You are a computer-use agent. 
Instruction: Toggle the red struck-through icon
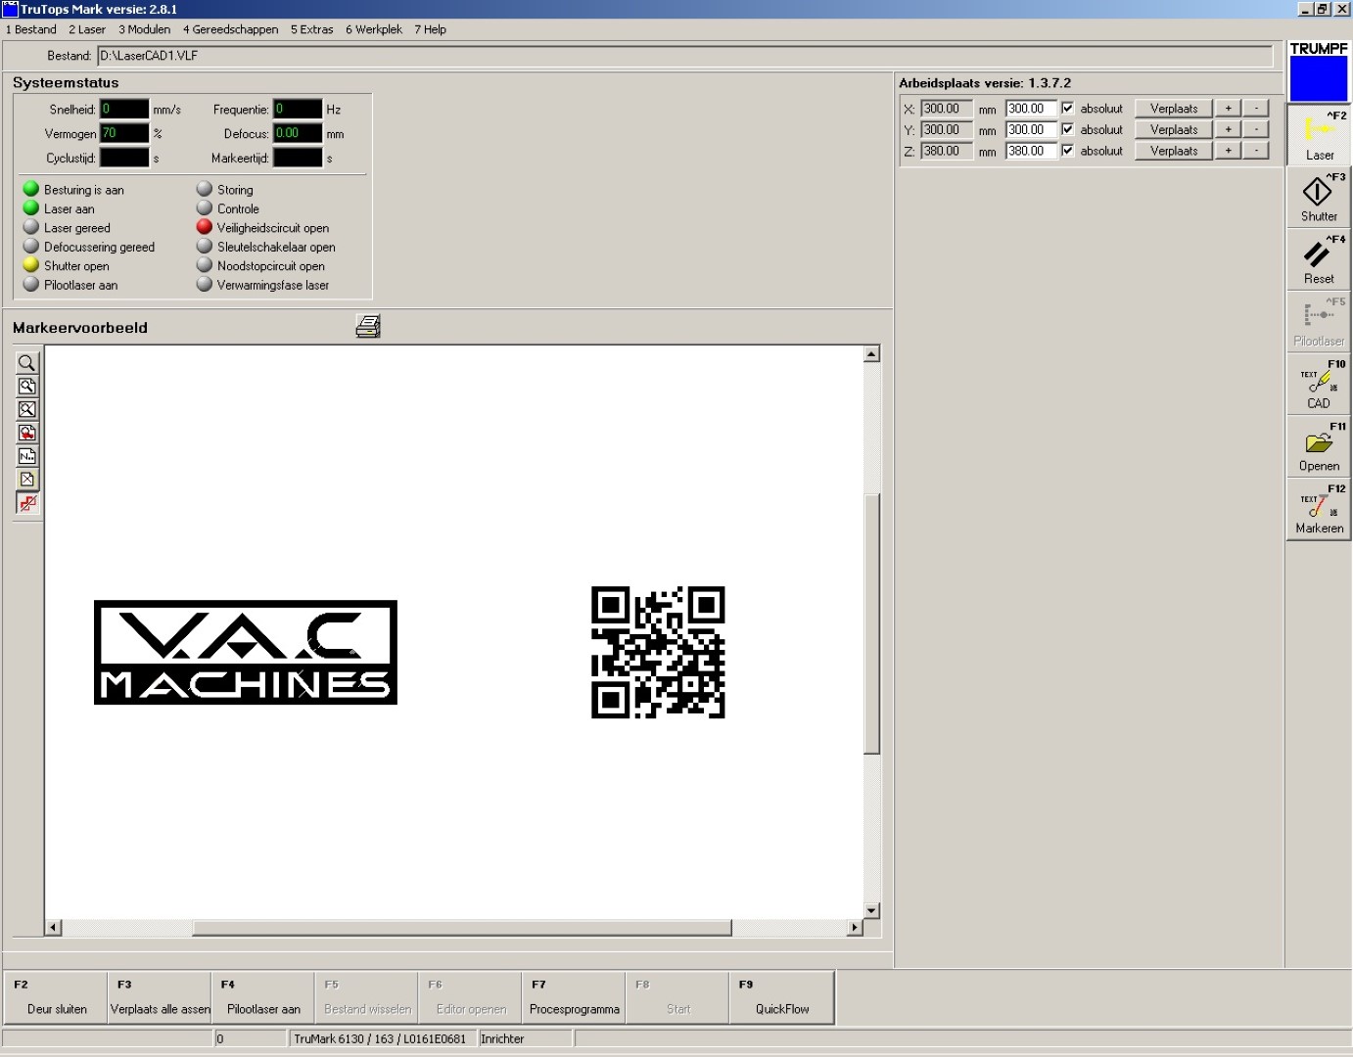tap(27, 503)
